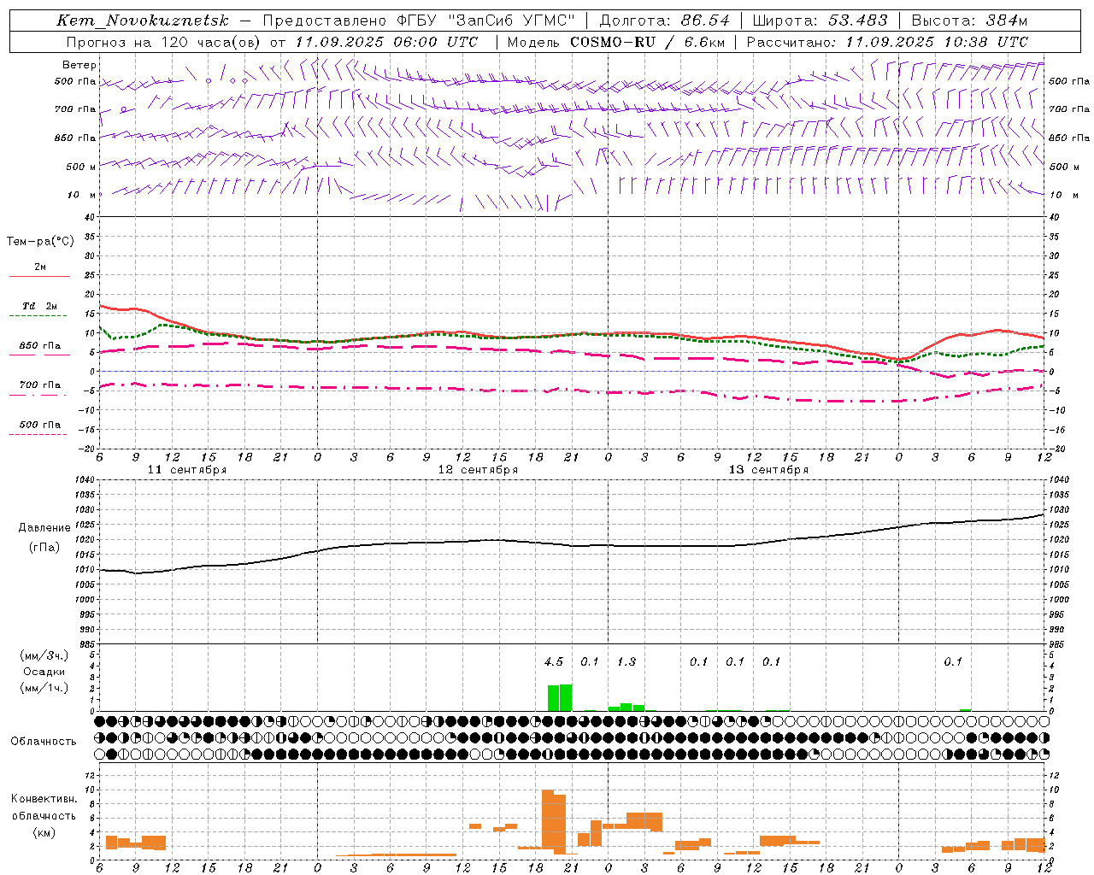1094x875 pixels.
Task: Select the 'Предоставлено ФГБУ "ЗапСиб УГМС"' provider text
Action: click(419, 21)
